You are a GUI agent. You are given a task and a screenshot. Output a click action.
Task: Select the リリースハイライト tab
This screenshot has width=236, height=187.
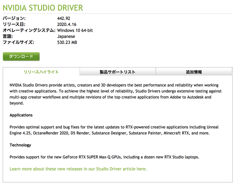coord(41,72)
